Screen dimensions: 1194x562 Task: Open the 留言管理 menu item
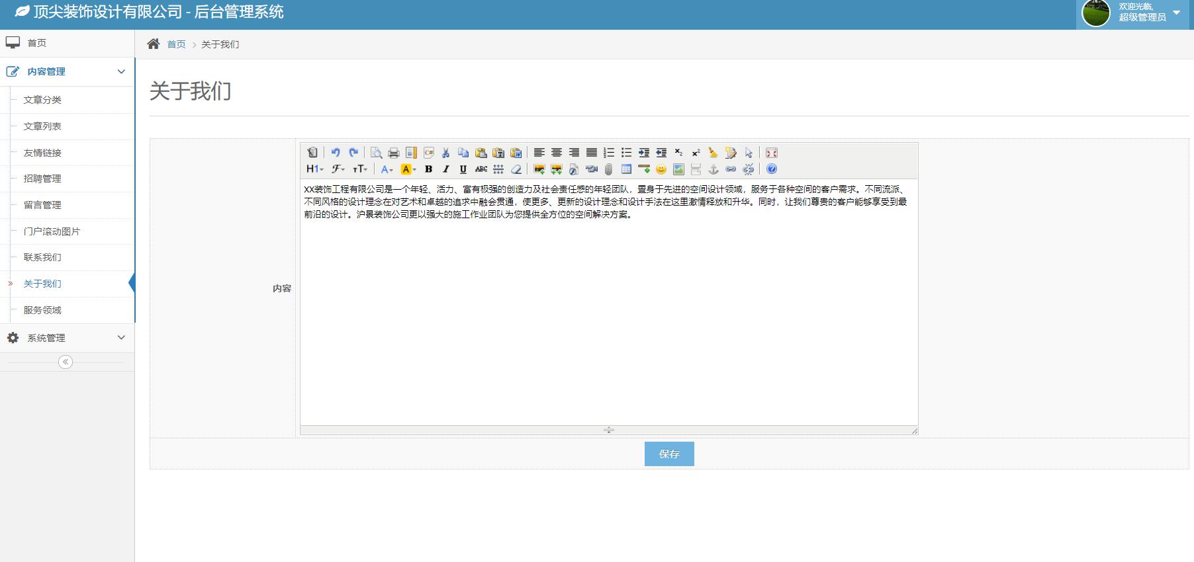(x=42, y=205)
